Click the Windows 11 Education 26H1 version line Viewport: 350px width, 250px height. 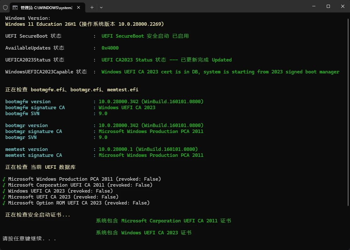pyautogui.click(x=85, y=24)
